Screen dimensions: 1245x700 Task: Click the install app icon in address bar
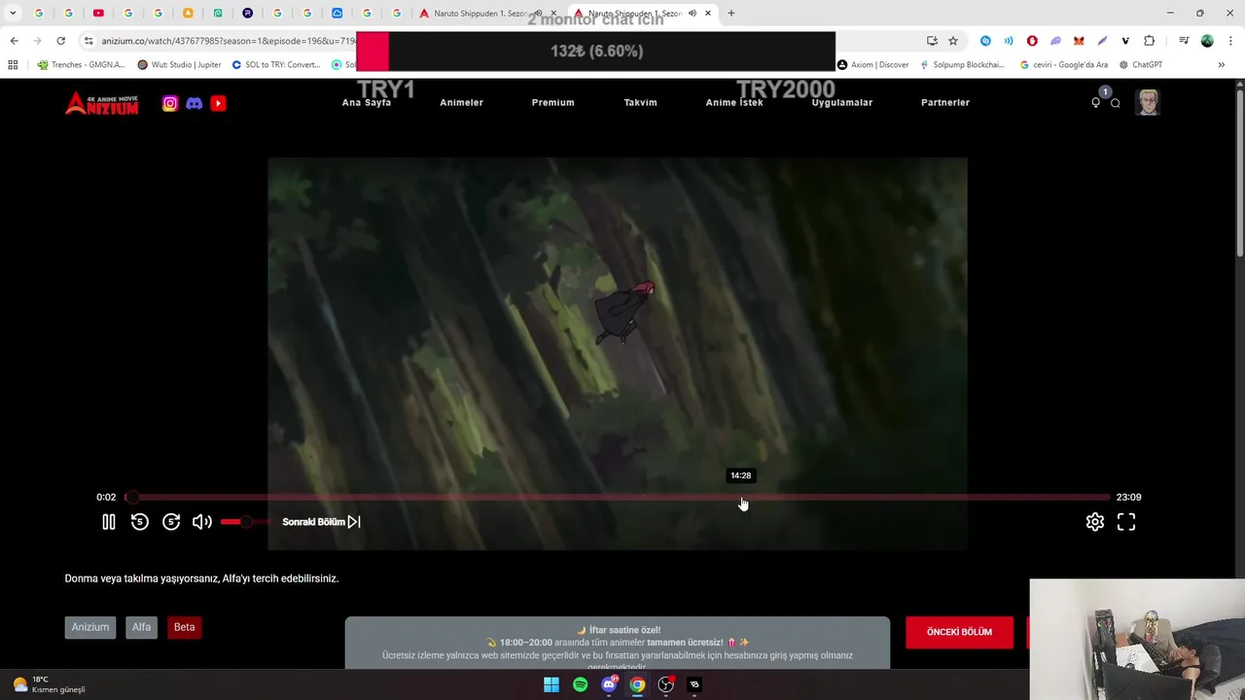coord(932,41)
